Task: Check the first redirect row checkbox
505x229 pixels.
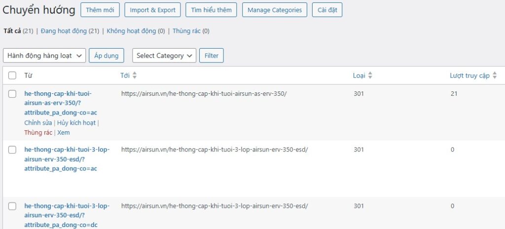Action: (12, 94)
